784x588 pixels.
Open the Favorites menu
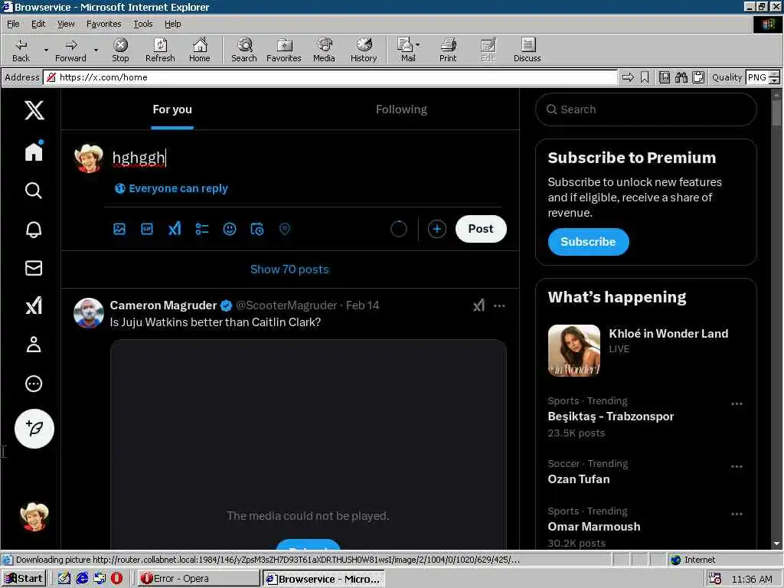click(103, 24)
